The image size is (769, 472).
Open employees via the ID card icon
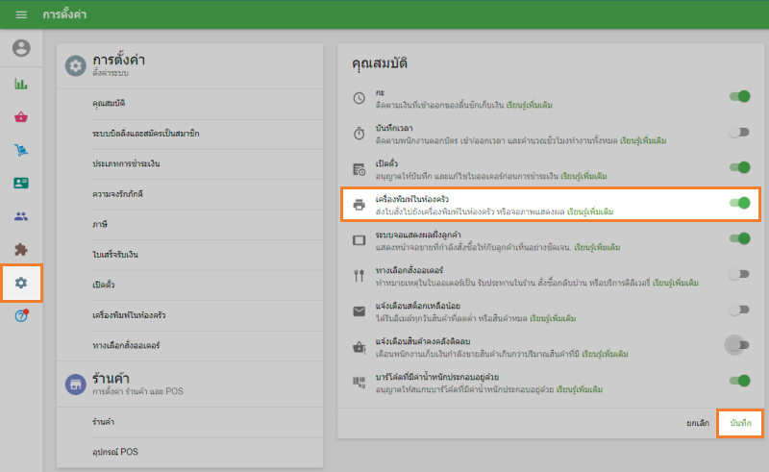click(x=21, y=183)
